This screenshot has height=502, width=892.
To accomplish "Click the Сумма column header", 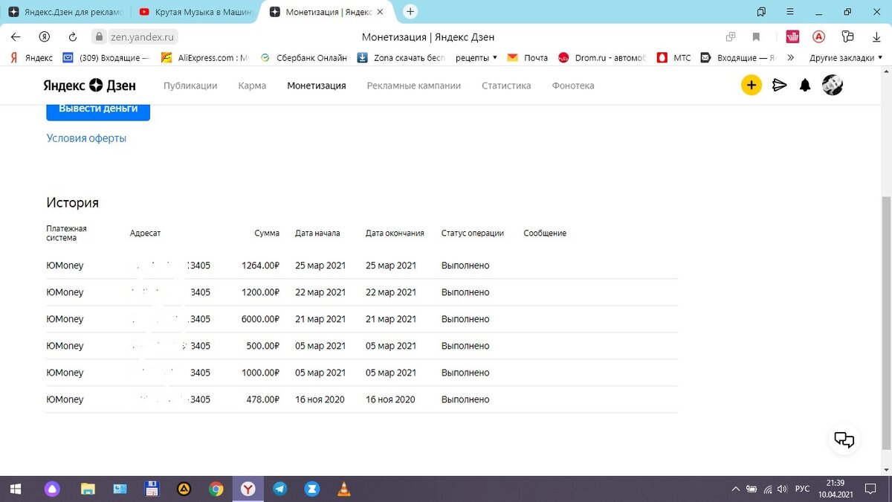I will 267,234.
